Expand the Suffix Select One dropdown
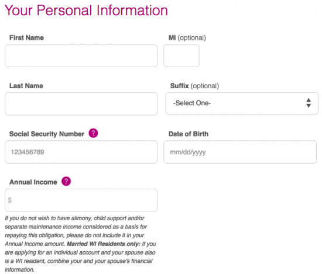The width and height of the screenshot is (322, 274). [x=242, y=103]
